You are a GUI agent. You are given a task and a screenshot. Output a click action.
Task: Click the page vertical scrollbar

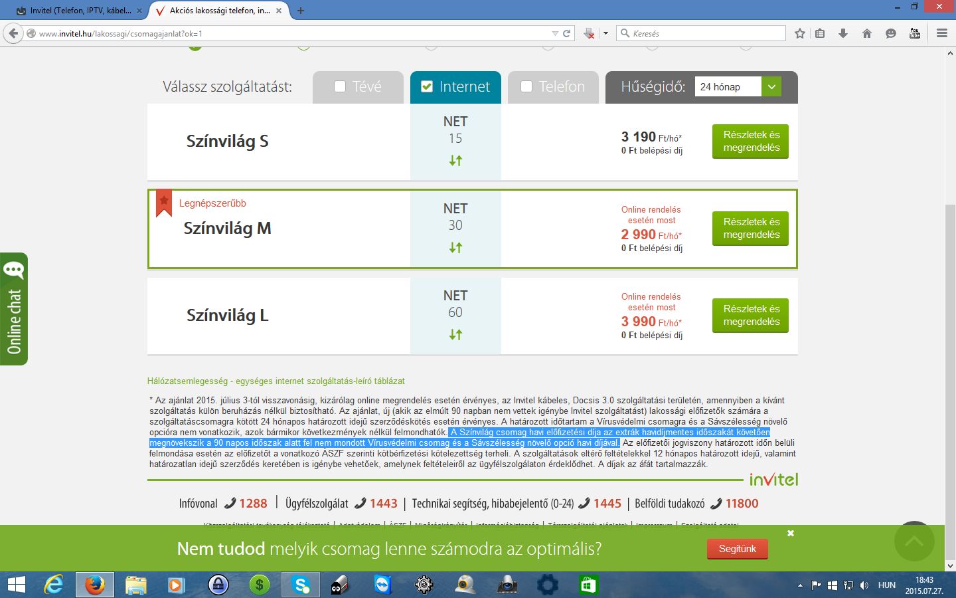(x=950, y=382)
